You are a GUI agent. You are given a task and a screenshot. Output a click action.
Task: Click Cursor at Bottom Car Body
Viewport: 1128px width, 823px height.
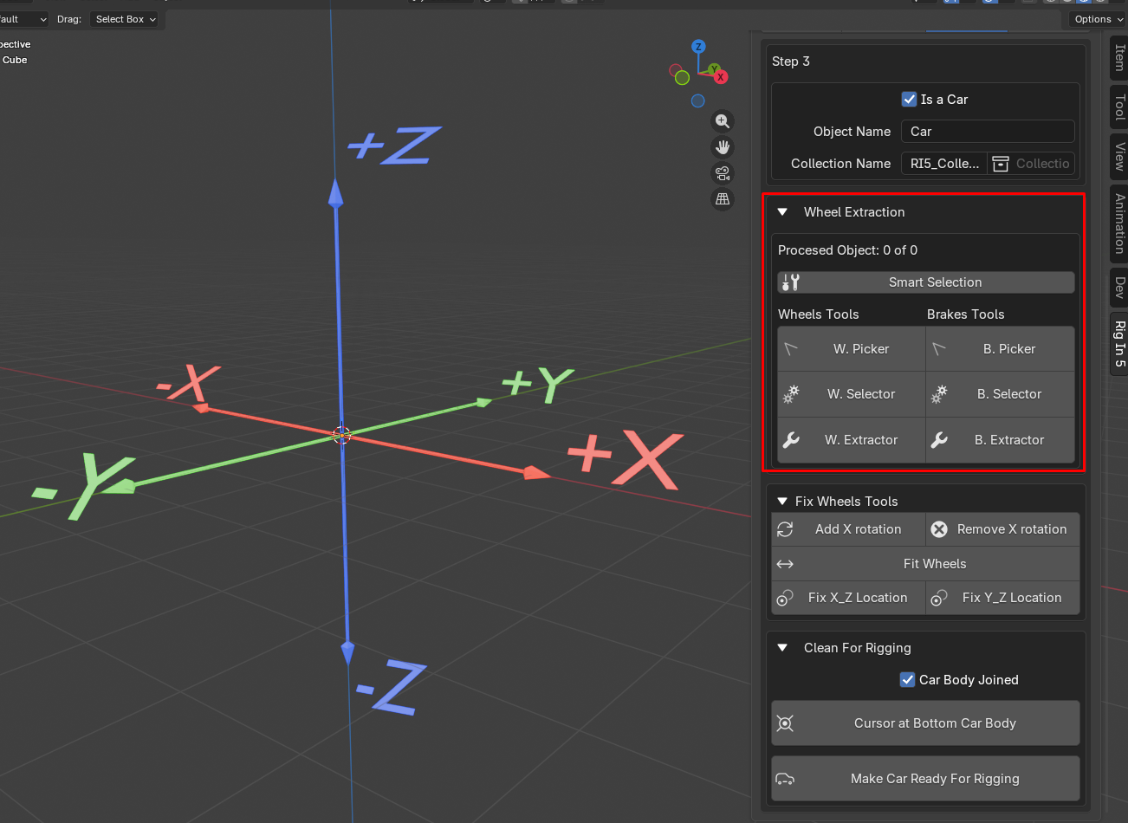tap(925, 723)
